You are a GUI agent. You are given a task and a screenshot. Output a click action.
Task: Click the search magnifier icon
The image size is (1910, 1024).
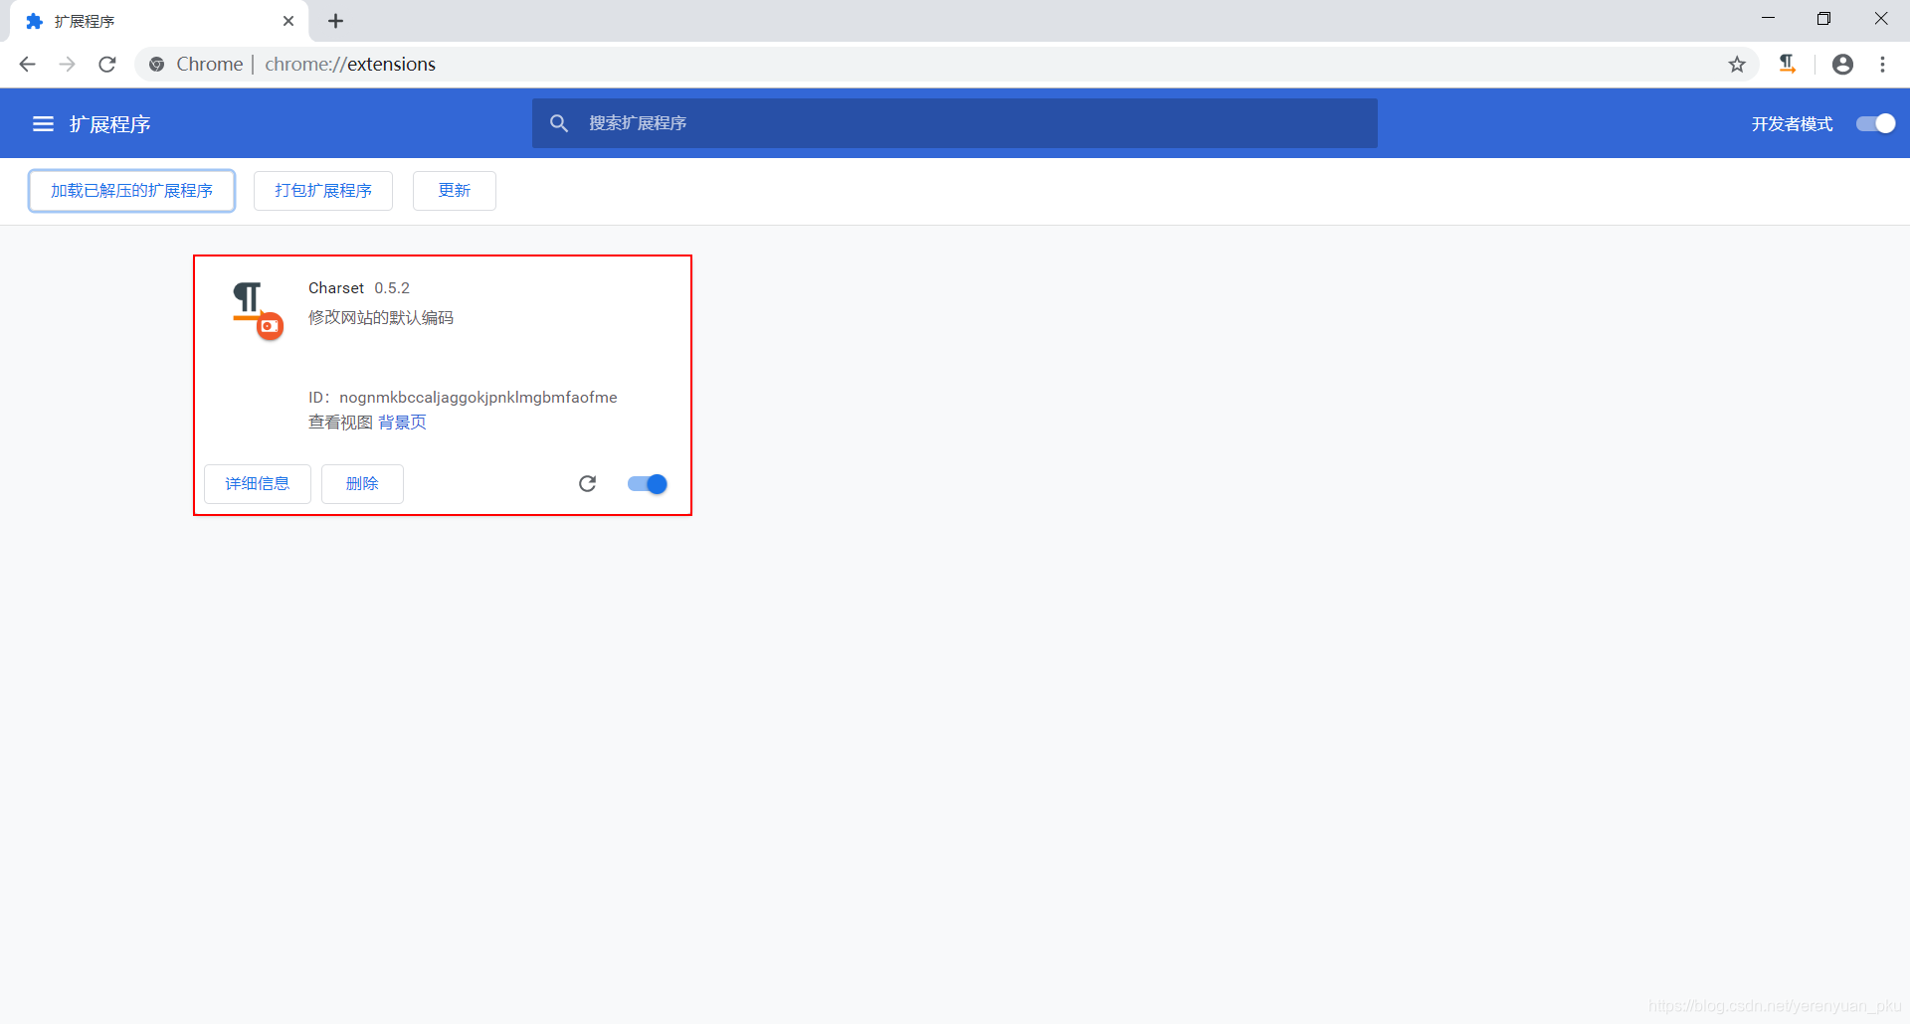559,123
